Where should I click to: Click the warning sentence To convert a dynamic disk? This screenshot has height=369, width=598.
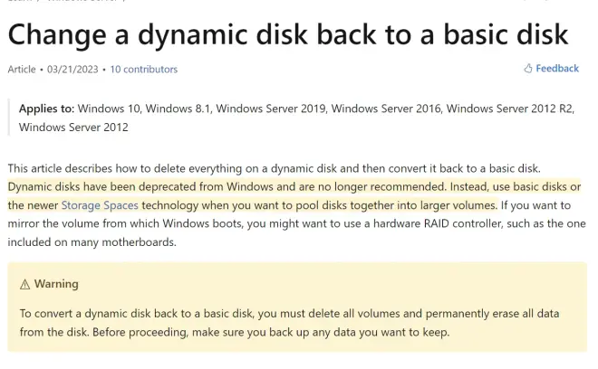tap(289, 323)
